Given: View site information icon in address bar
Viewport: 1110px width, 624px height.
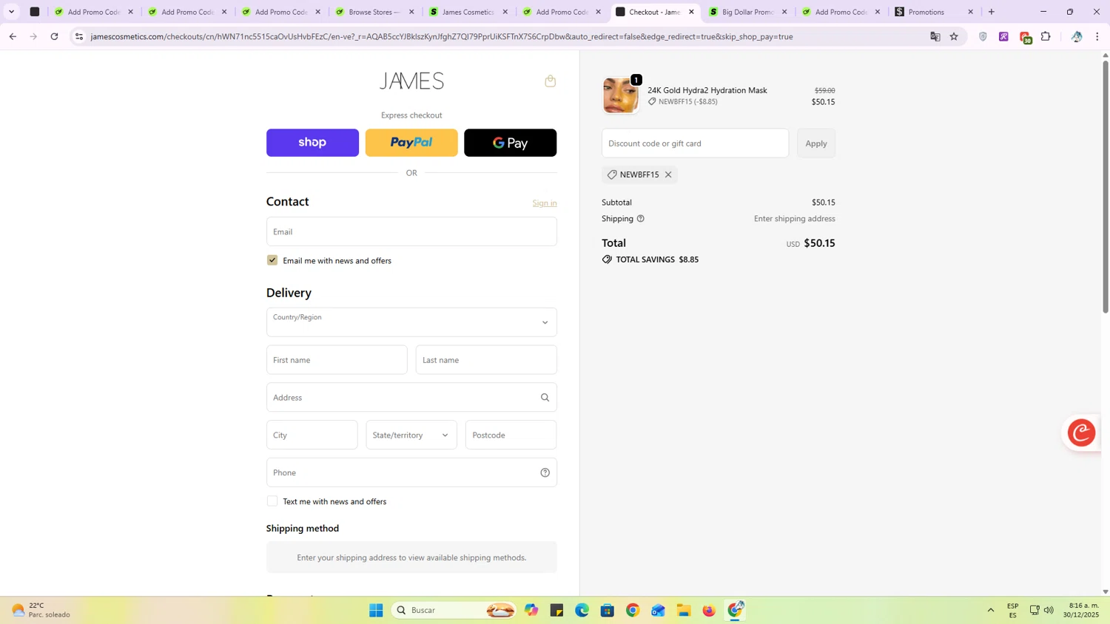Looking at the screenshot, I should (x=79, y=36).
